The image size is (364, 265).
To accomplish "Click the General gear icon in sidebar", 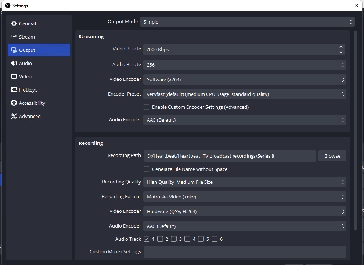I will point(14,24).
